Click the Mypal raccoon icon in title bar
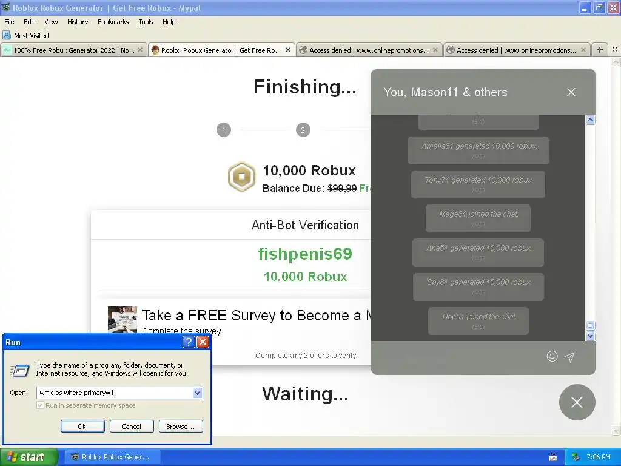 coord(5,7)
